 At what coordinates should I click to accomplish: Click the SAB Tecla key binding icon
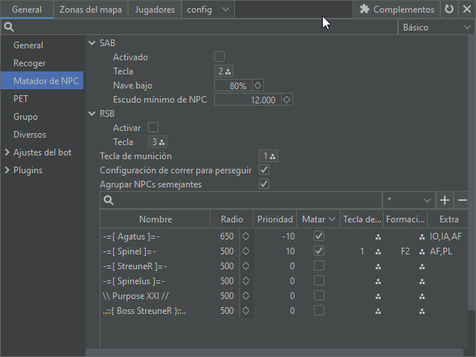click(x=228, y=72)
